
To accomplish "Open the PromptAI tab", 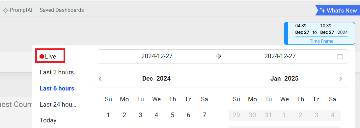I will (x=18, y=10).
